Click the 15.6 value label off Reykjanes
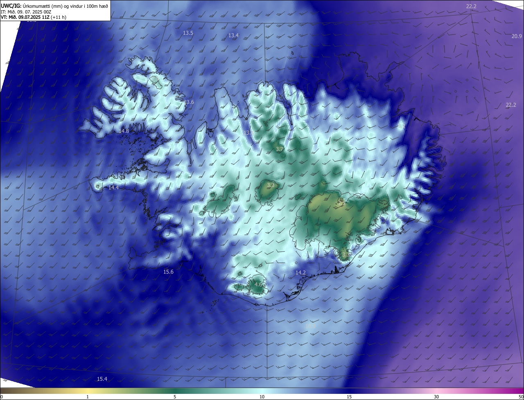Image resolution: width=524 pixels, height=400 pixels. (168, 272)
